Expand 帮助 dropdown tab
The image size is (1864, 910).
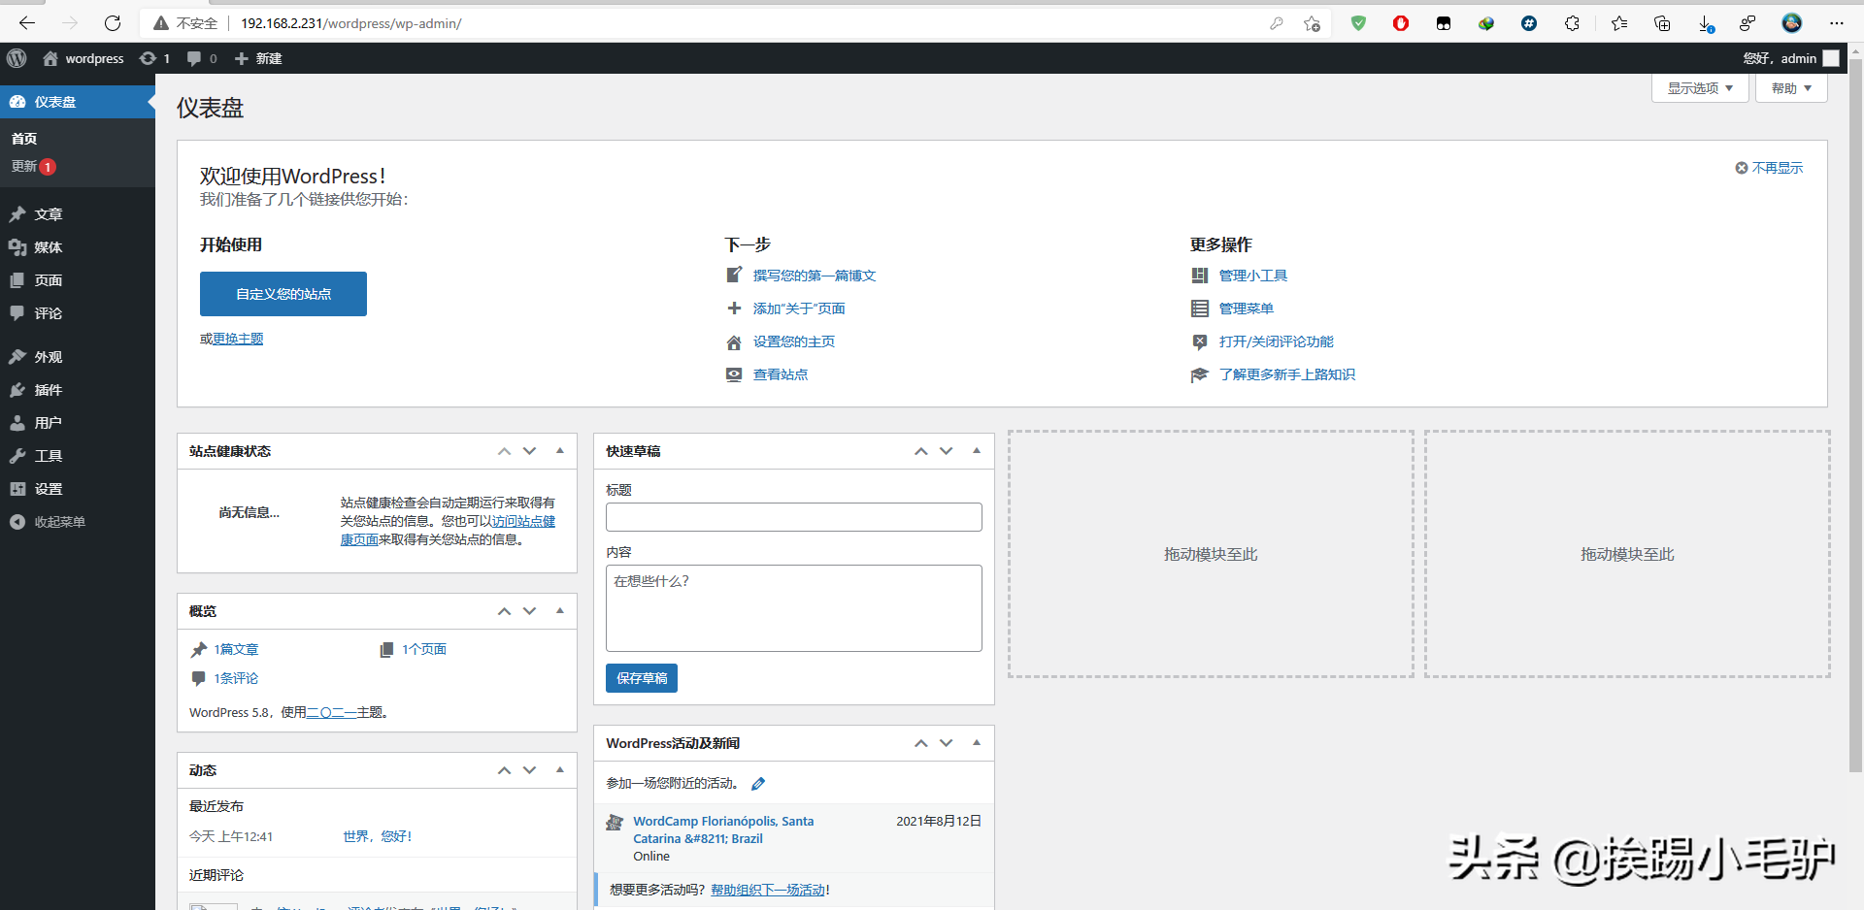point(1791,88)
